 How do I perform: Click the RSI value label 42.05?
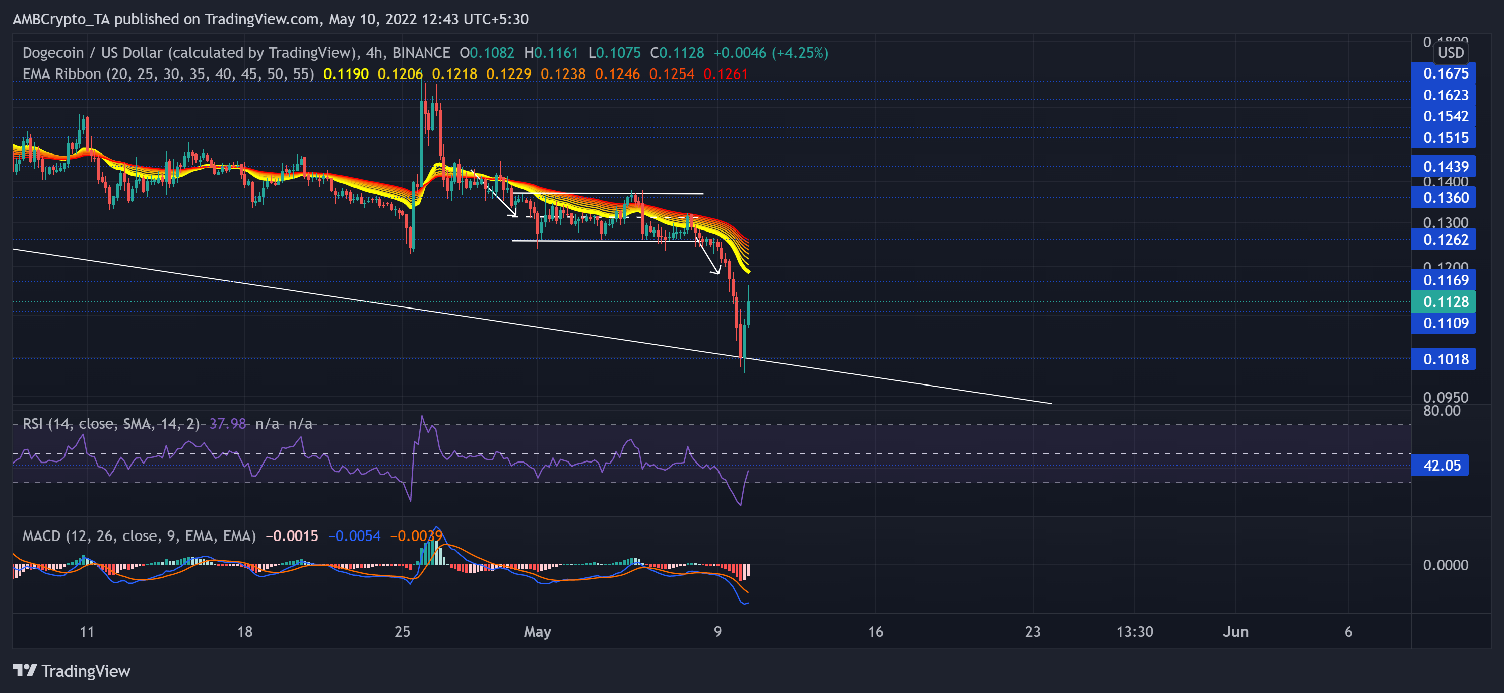[x=1439, y=466]
